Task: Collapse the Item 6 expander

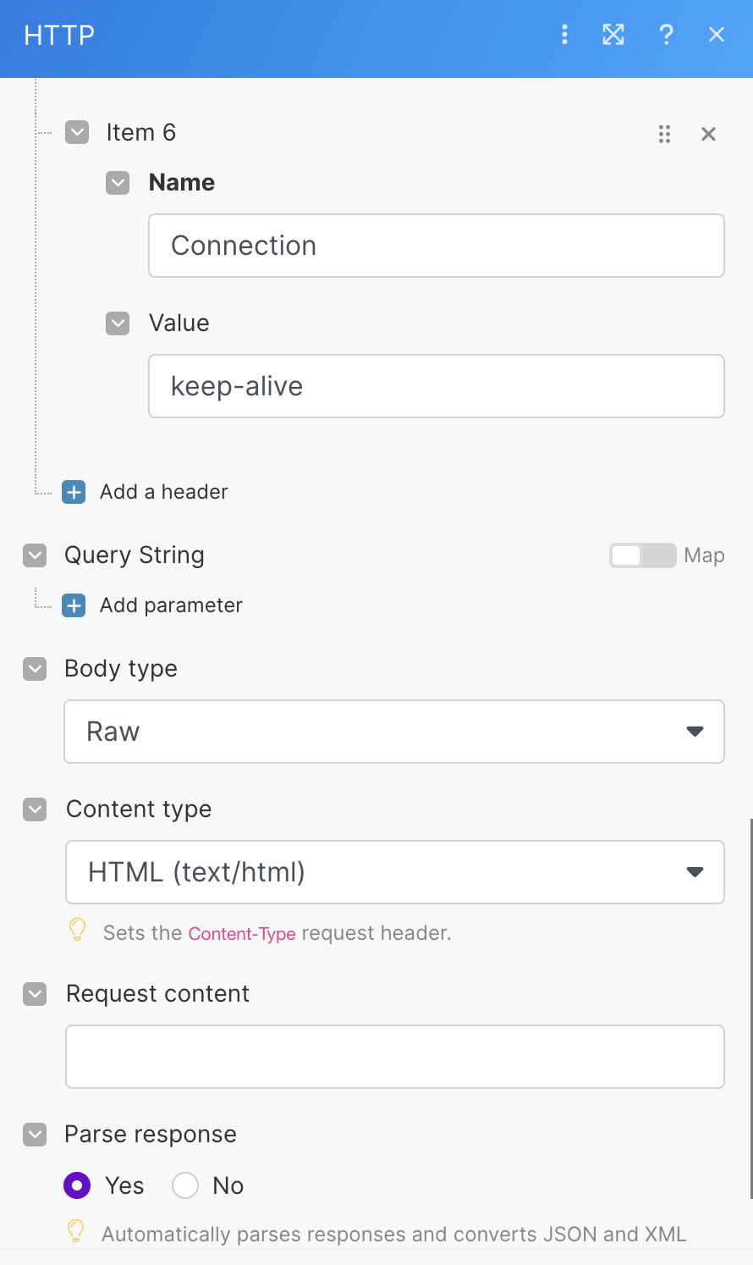Action: tap(77, 133)
